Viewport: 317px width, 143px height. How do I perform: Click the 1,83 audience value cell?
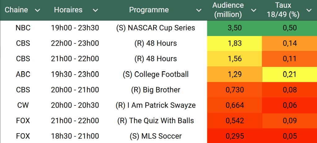point(234,43)
